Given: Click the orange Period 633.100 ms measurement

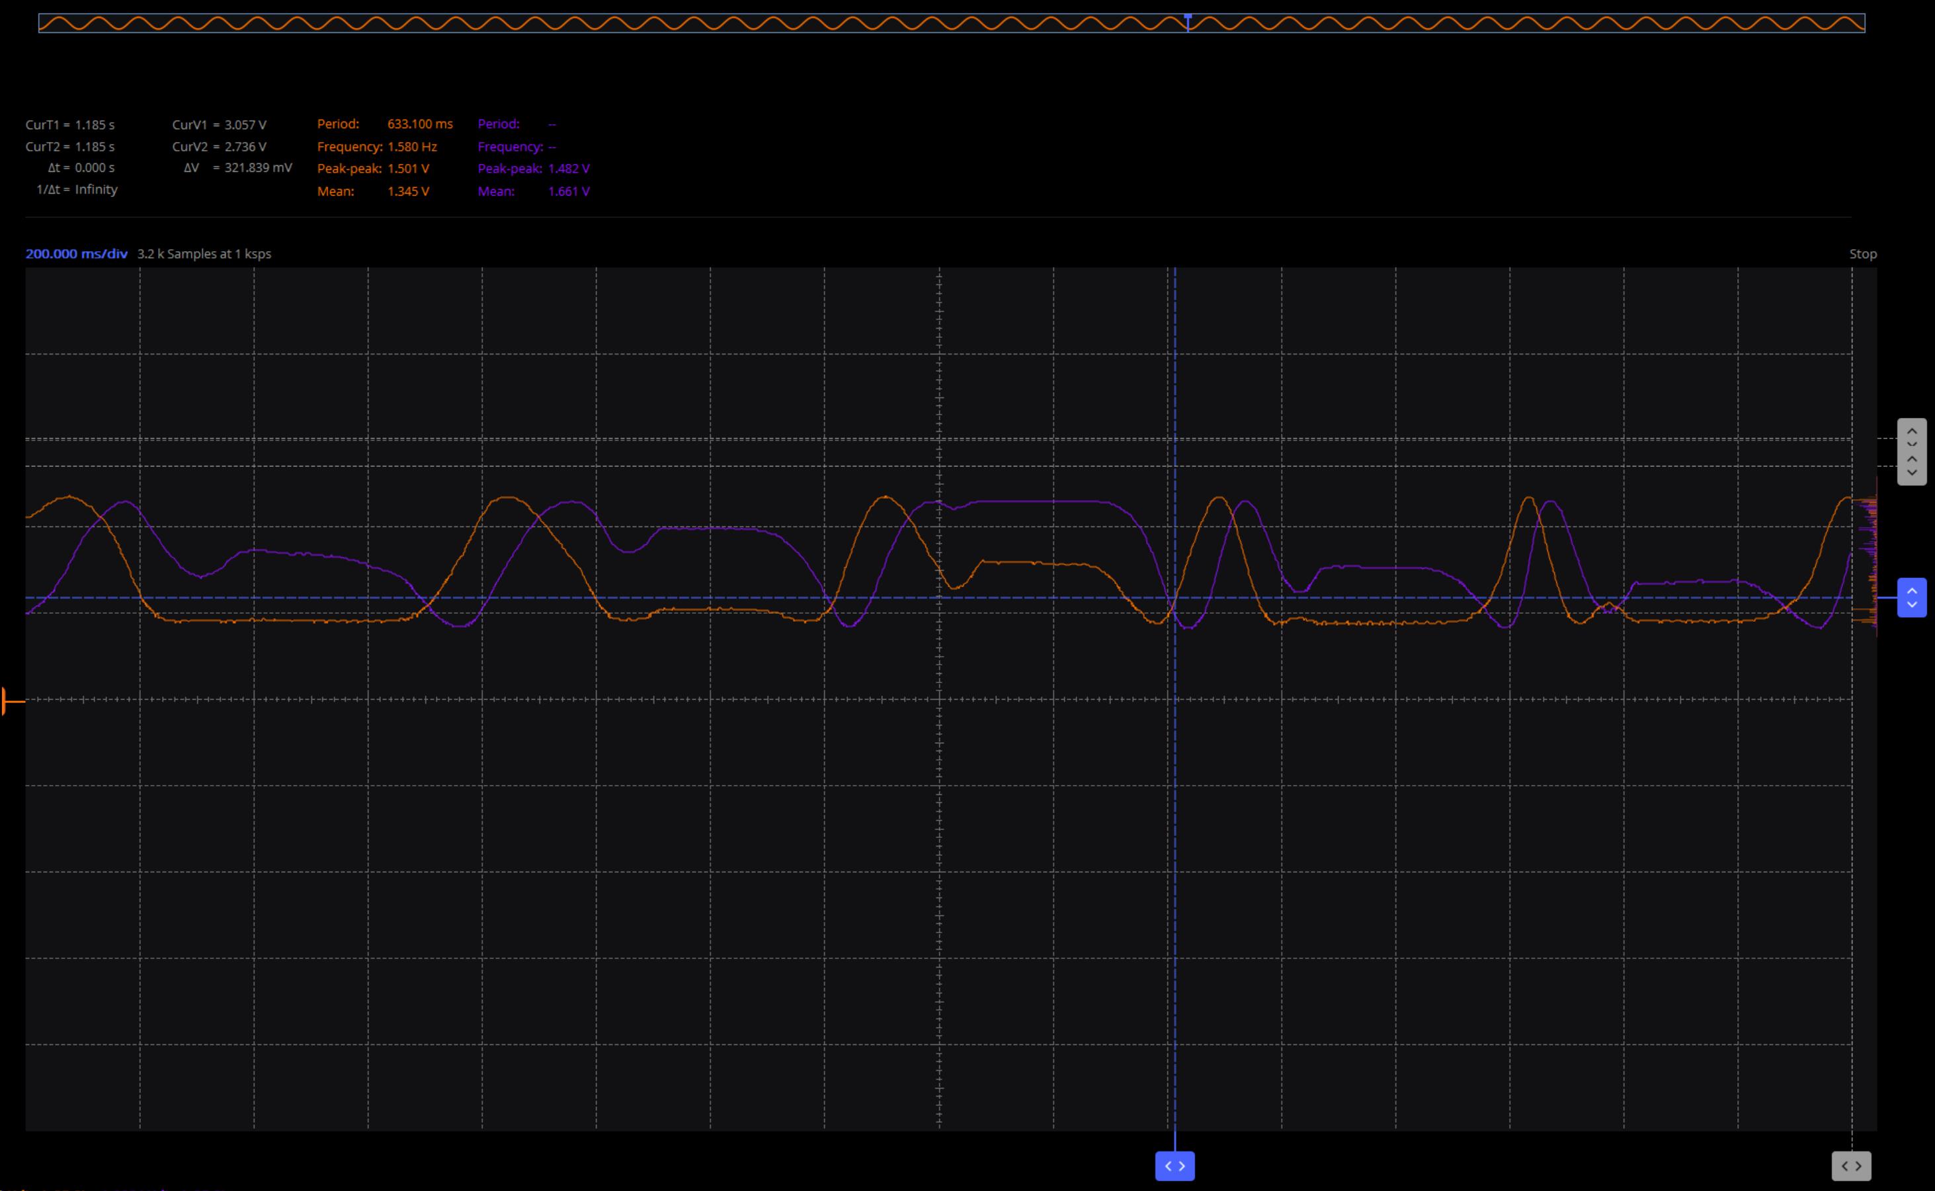Looking at the screenshot, I should [x=385, y=124].
